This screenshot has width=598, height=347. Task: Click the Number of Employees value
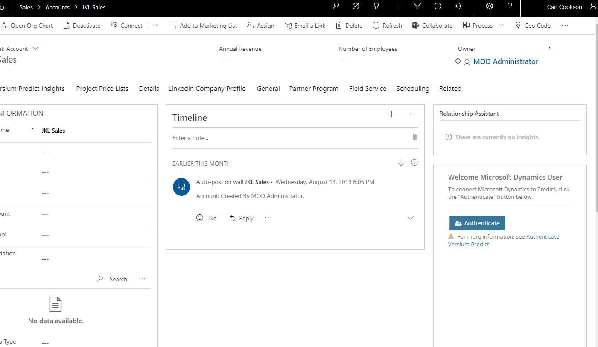[x=342, y=61]
